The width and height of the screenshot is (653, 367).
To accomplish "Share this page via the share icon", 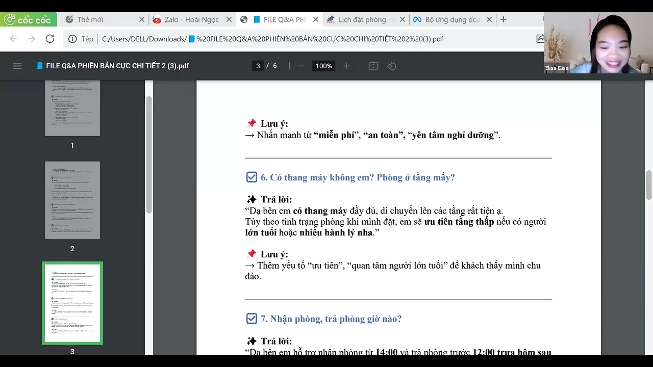I will tap(540, 39).
